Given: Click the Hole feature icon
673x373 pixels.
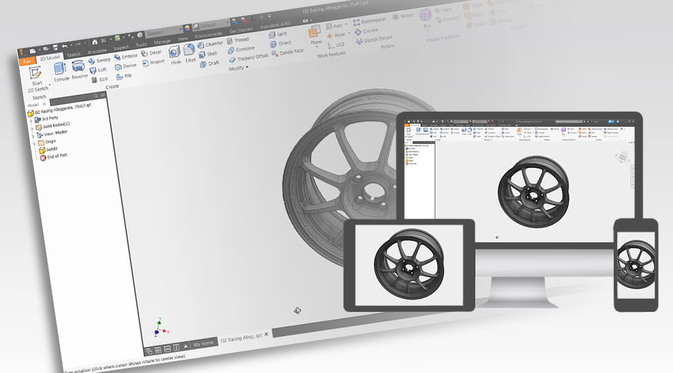Looking at the screenshot, I should pos(175,55).
